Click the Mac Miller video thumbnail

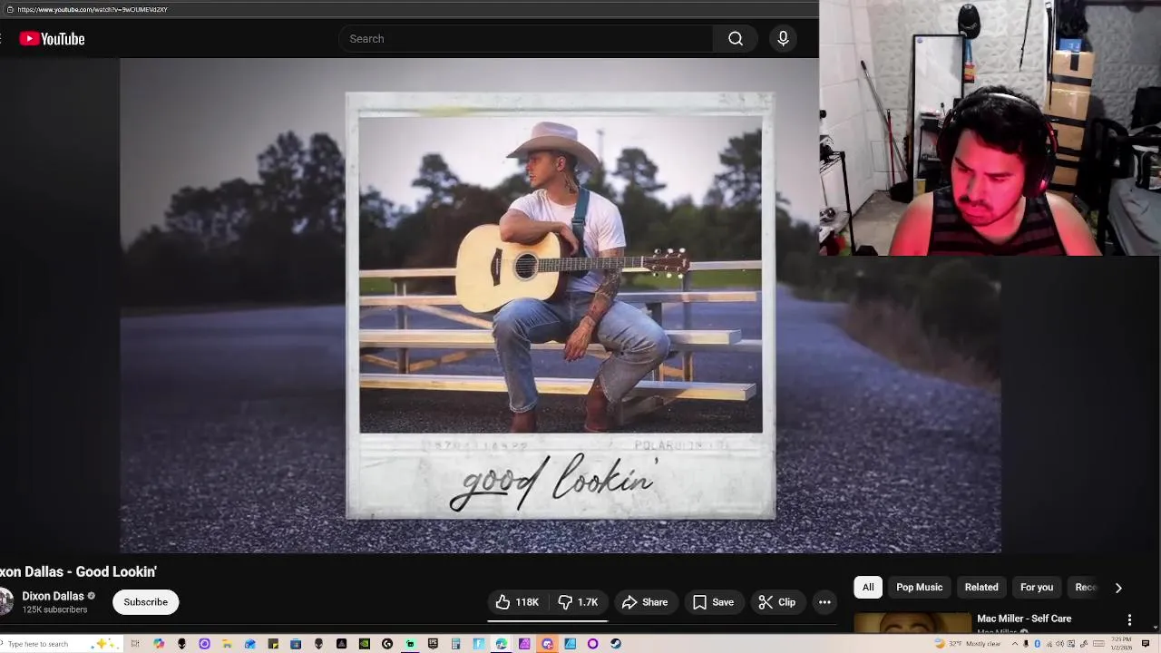[x=912, y=623]
